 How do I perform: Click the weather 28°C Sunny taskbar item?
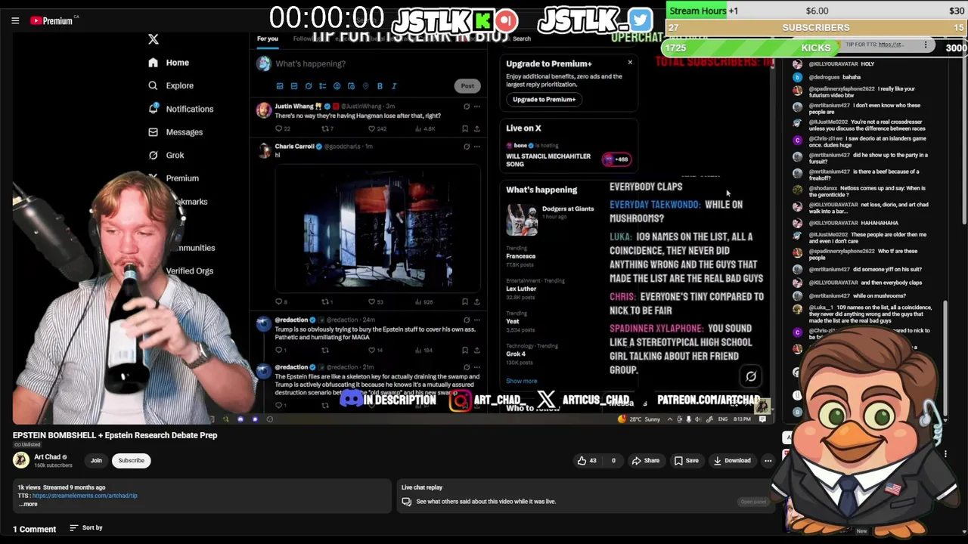coord(641,419)
